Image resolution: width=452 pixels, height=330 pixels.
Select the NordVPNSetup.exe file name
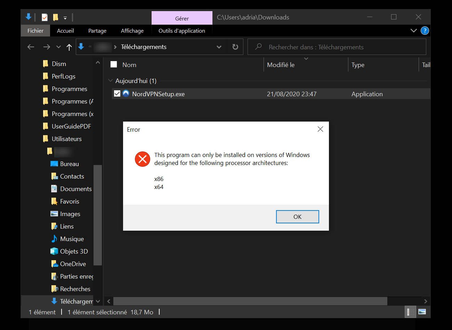[x=158, y=94]
